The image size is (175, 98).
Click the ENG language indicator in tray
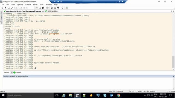pyautogui.click(x=156, y=94)
